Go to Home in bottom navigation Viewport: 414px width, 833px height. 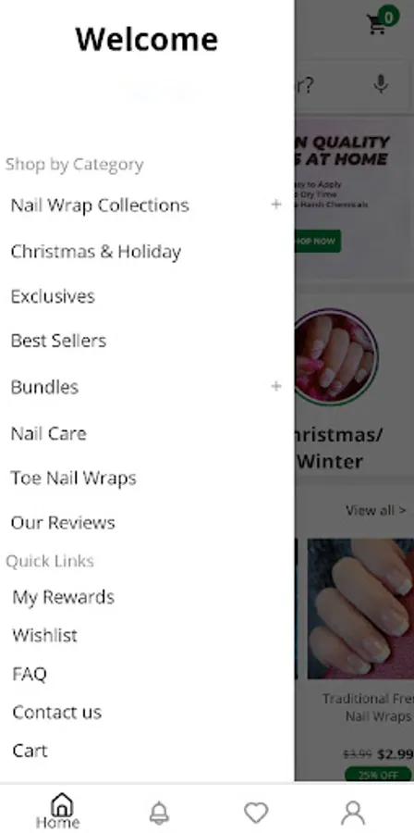tap(58, 811)
